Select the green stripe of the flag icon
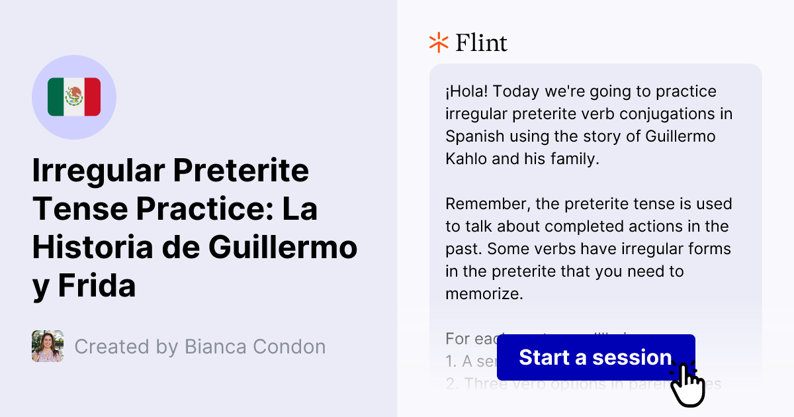 click(x=56, y=97)
